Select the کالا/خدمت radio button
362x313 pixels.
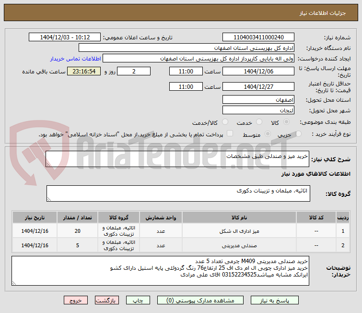[225, 122]
